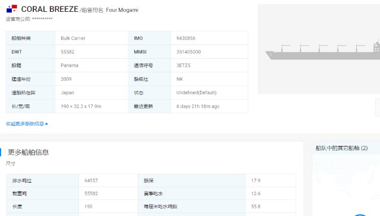Select the Bulk Carrier ship type value

pyautogui.click(x=73, y=38)
